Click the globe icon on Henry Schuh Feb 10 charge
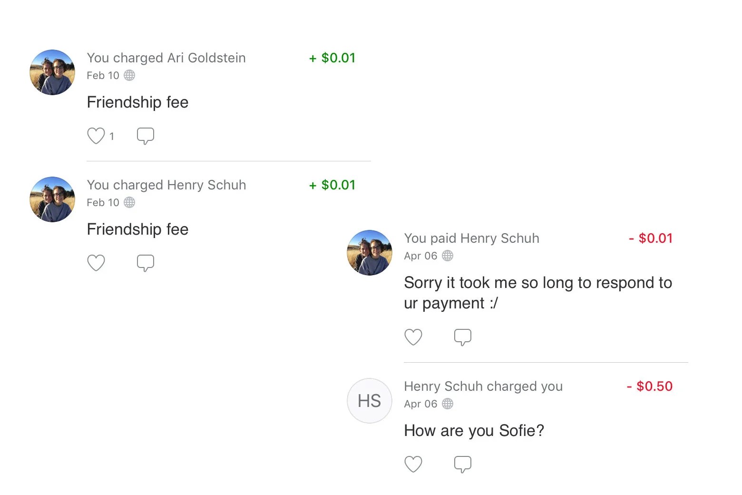 [x=129, y=202]
